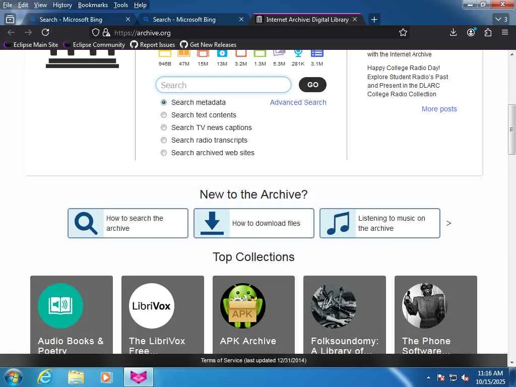Open Windows Start button
516x387 pixels.
(x=14, y=377)
